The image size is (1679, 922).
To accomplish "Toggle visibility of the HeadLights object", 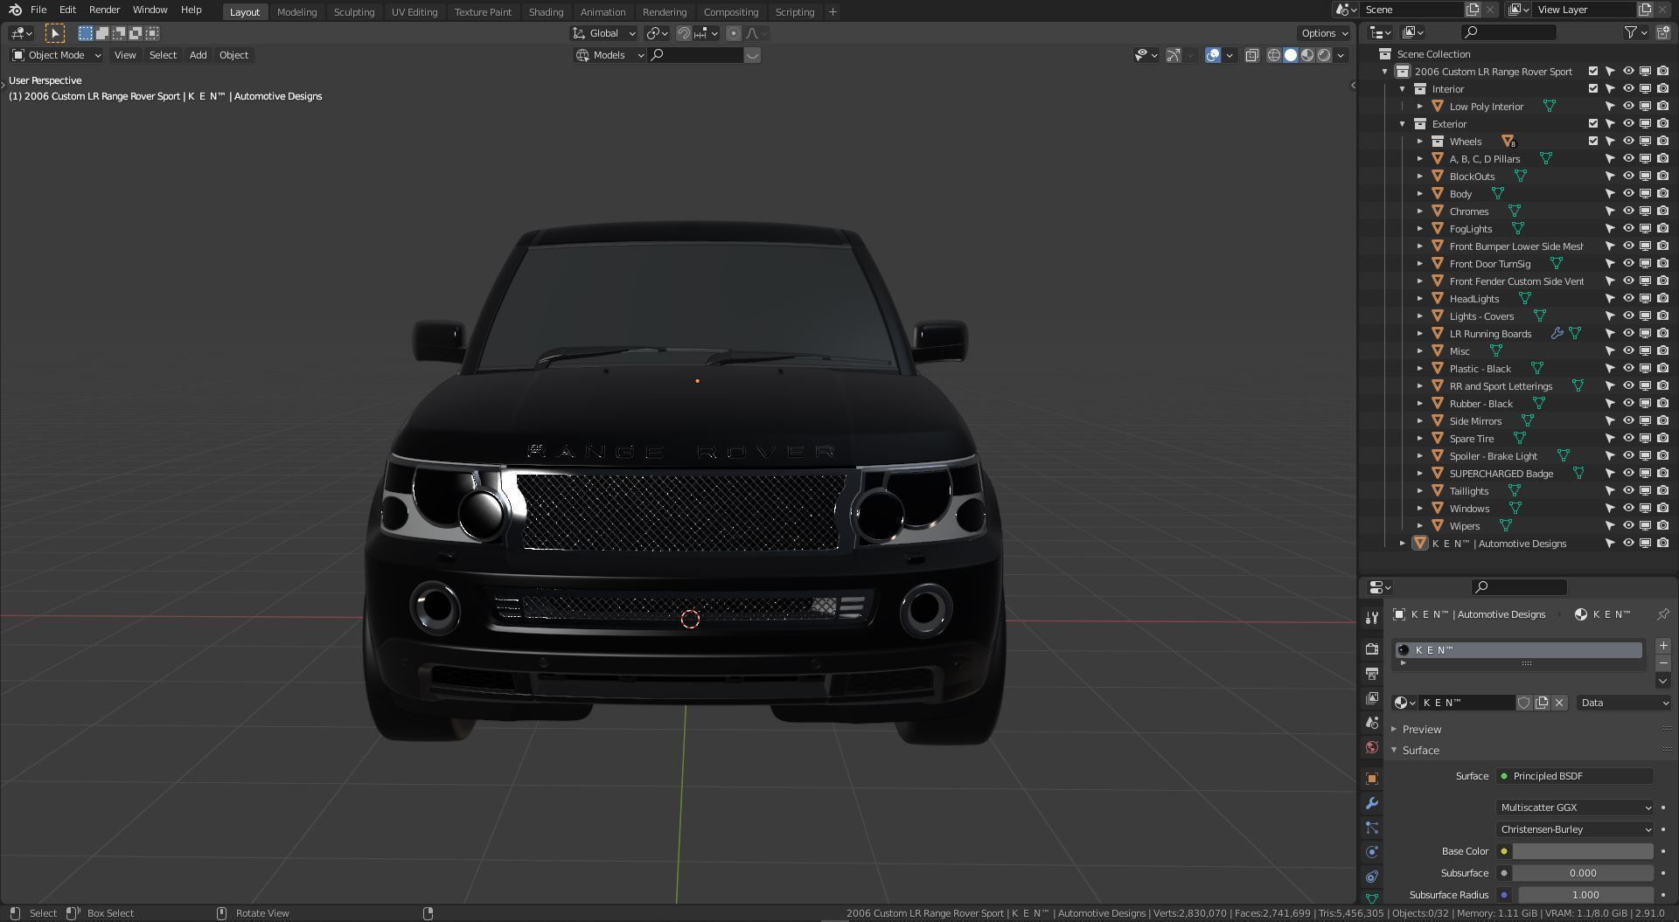I will (x=1628, y=298).
